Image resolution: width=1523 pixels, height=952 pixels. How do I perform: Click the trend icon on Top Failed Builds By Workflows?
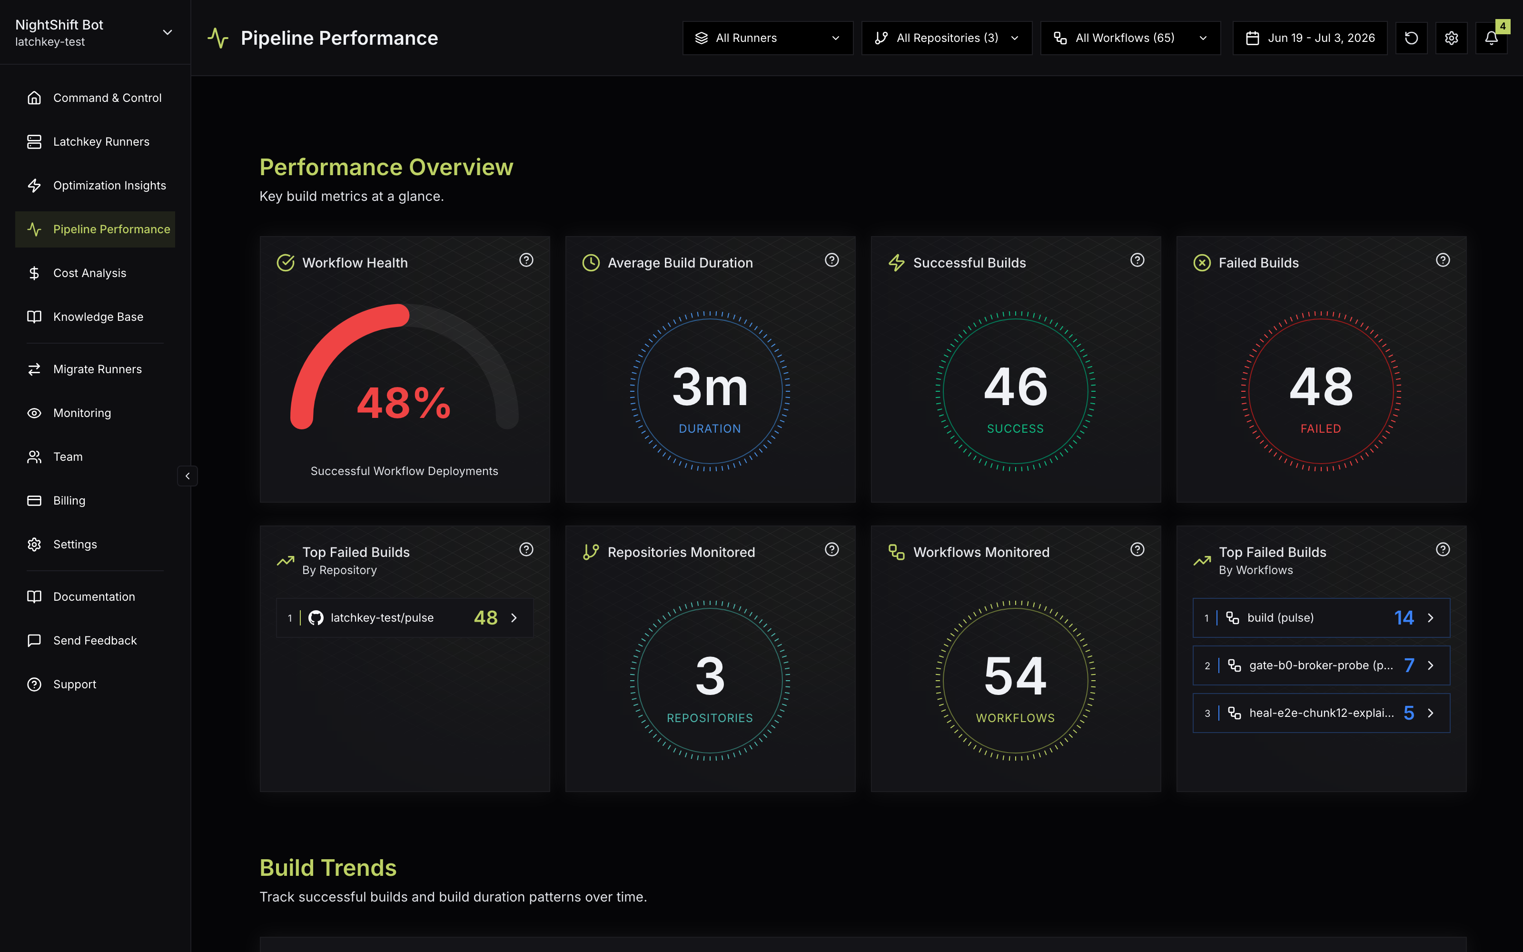[x=1201, y=560]
